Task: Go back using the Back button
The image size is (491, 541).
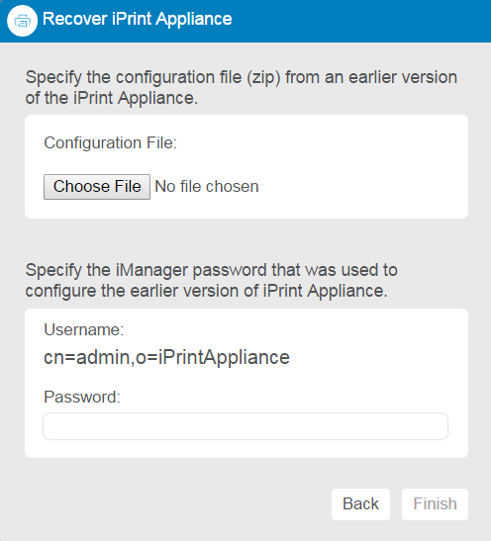Action: click(360, 504)
